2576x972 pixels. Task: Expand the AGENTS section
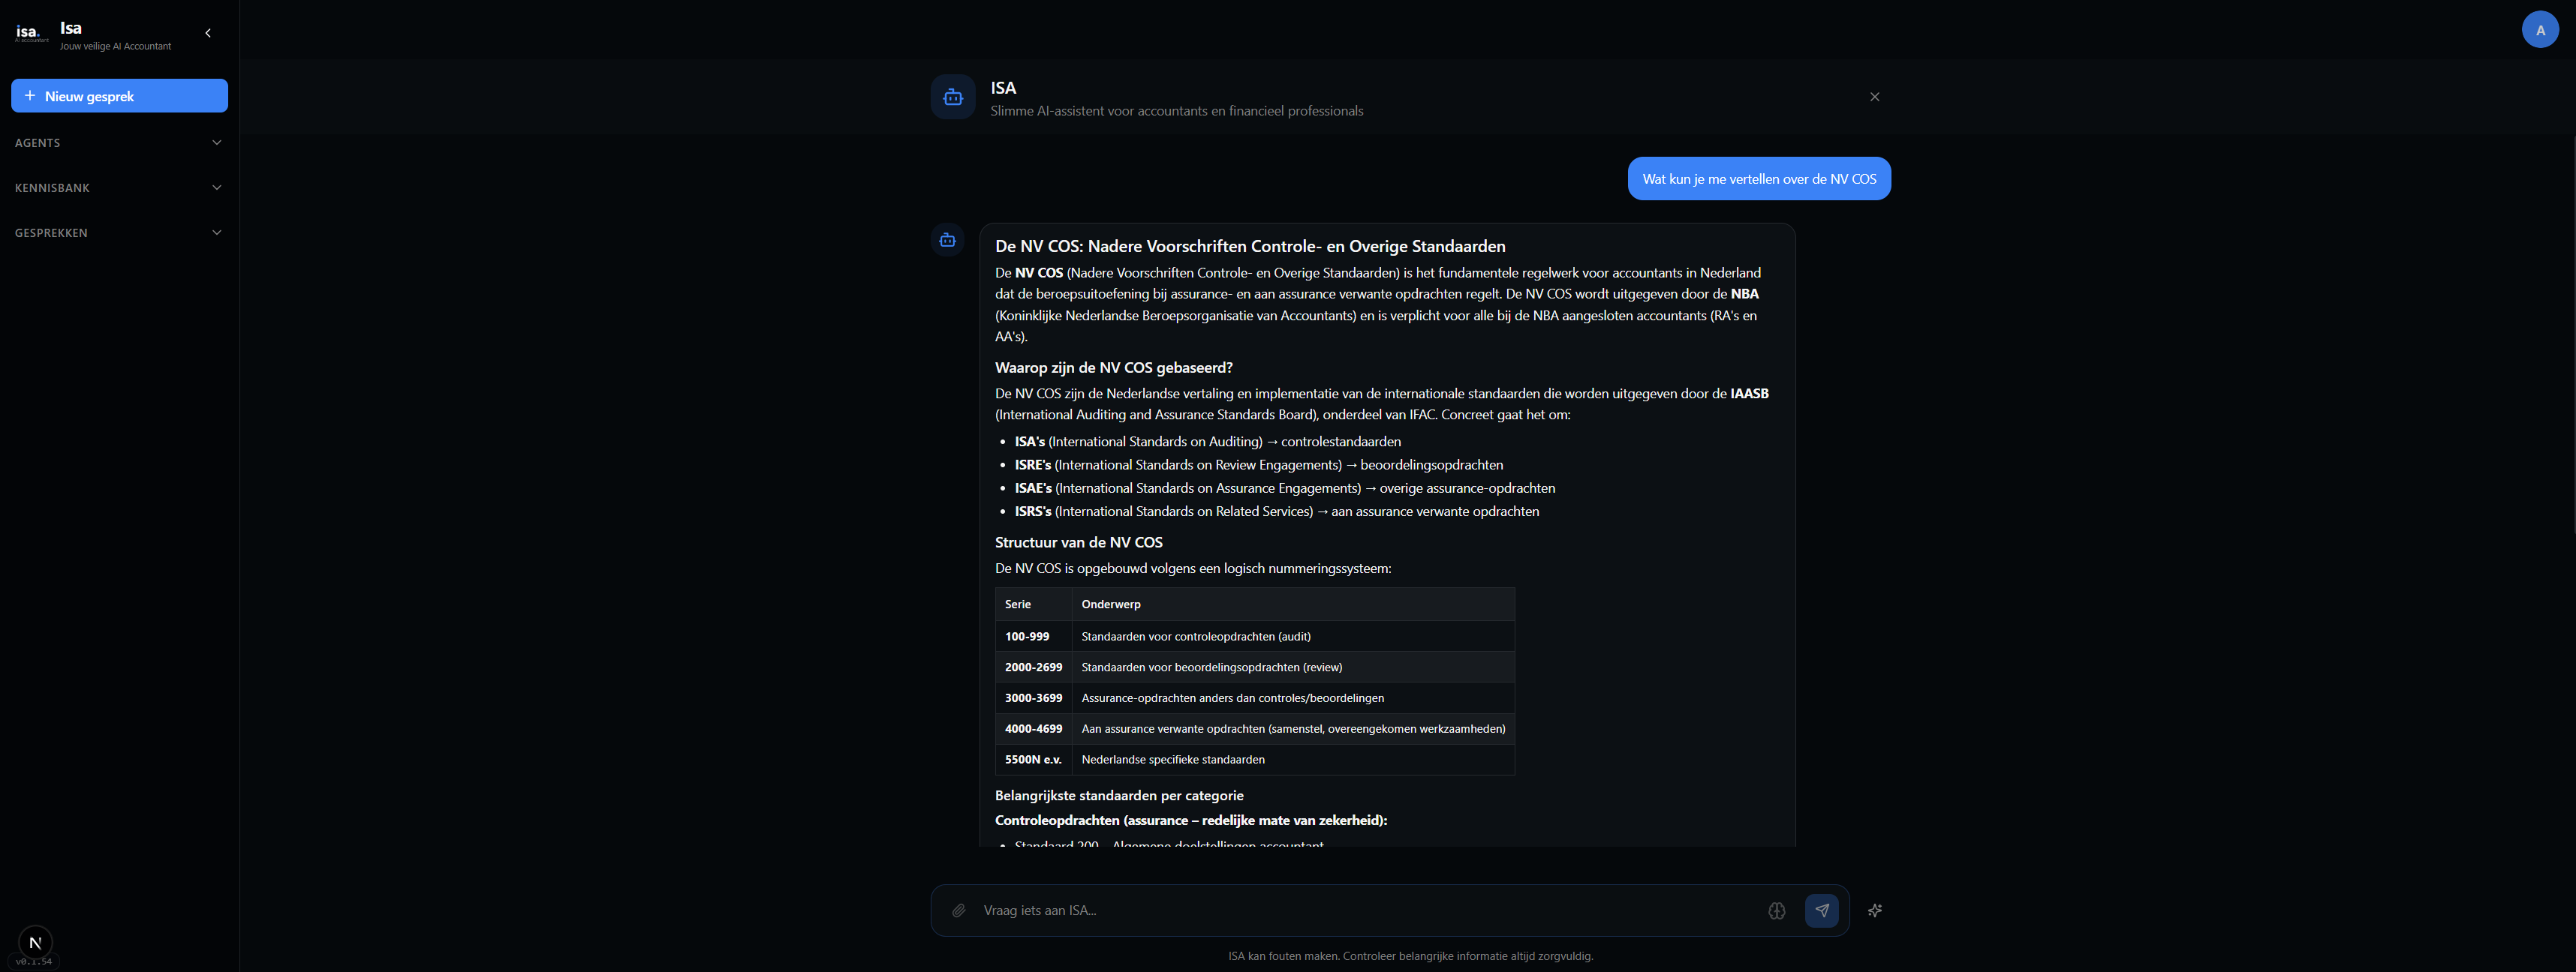tap(119, 142)
